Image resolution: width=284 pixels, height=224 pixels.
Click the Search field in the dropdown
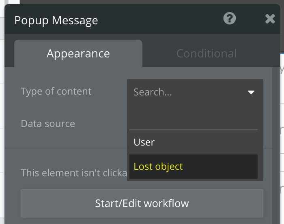pyautogui.click(x=187, y=92)
